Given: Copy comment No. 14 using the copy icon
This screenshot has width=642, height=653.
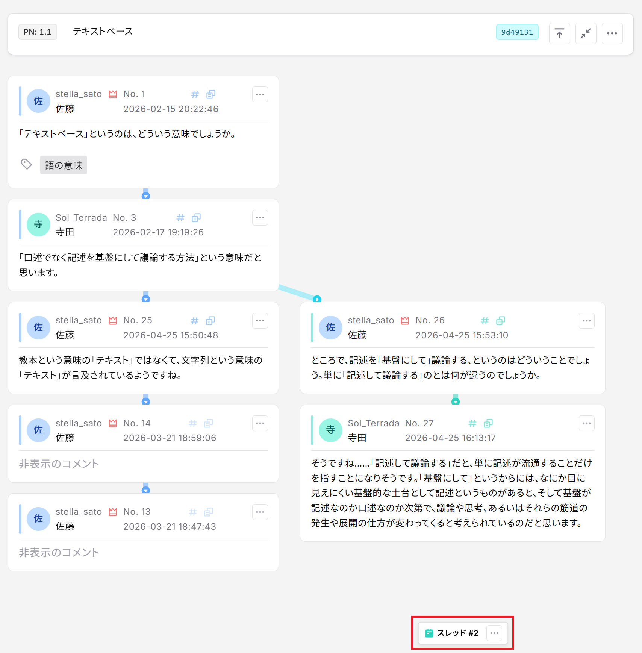Looking at the screenshot, I should pyautogui.click(x=209, y=423).
